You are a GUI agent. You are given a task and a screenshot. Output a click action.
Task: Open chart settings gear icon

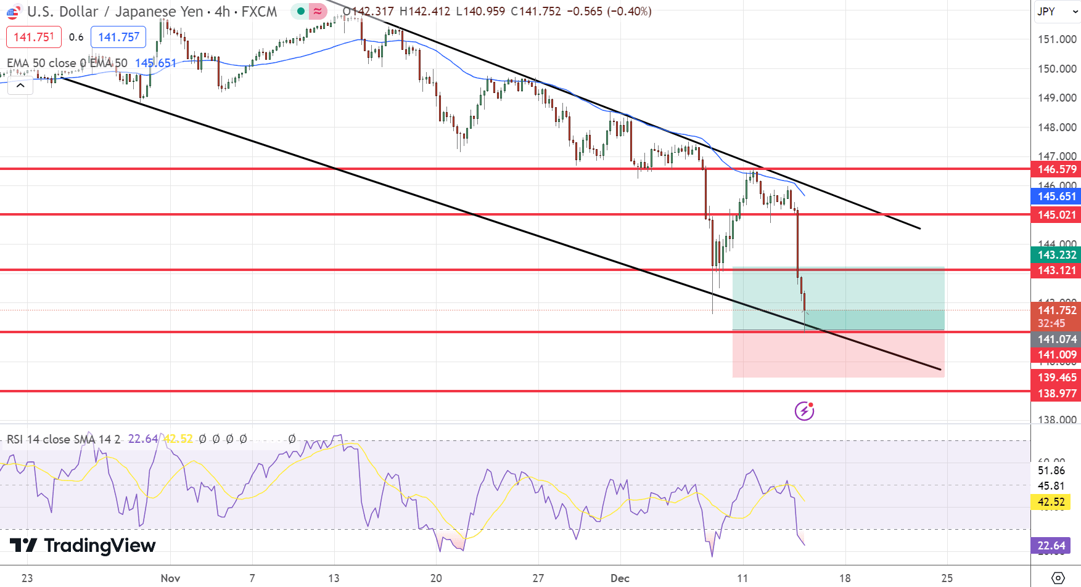[1058, 578]
